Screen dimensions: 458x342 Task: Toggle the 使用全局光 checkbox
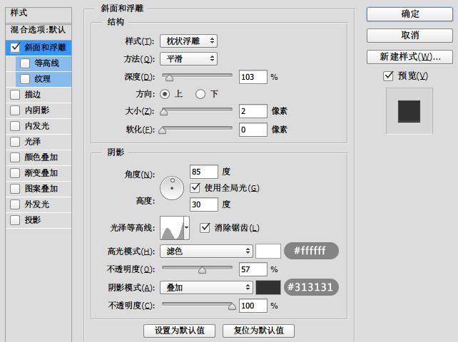195,187
